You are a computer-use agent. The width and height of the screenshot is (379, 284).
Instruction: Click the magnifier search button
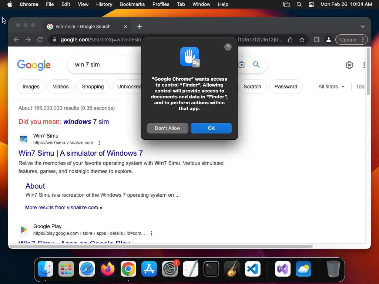tap(256, 65)
